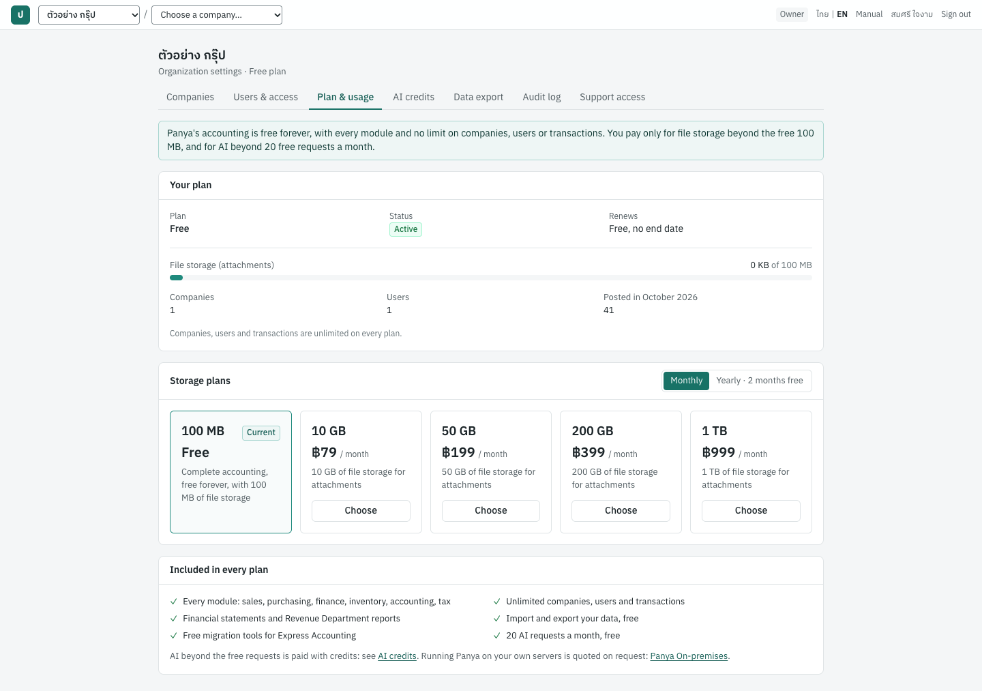Click the ฿199 / month price
This screenshot has height=691, width=982.
pyautogui.click(x=475, y=453)
